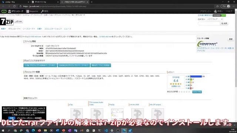Open the アカウント dropdown menu
Viewport: 237px width, 133px height.
click(206, 11)
